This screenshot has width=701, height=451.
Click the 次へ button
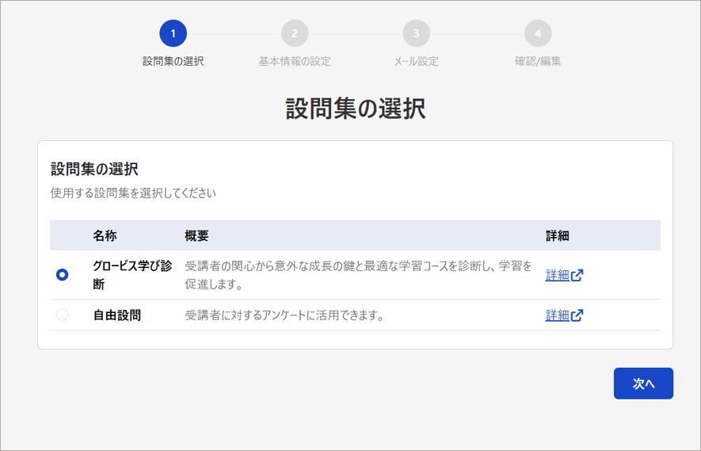pos(643,384)
